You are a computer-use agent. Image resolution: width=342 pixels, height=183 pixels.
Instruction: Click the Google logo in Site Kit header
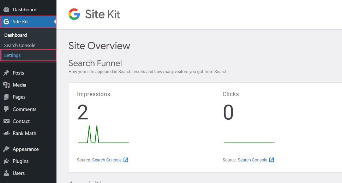[74, 14]
